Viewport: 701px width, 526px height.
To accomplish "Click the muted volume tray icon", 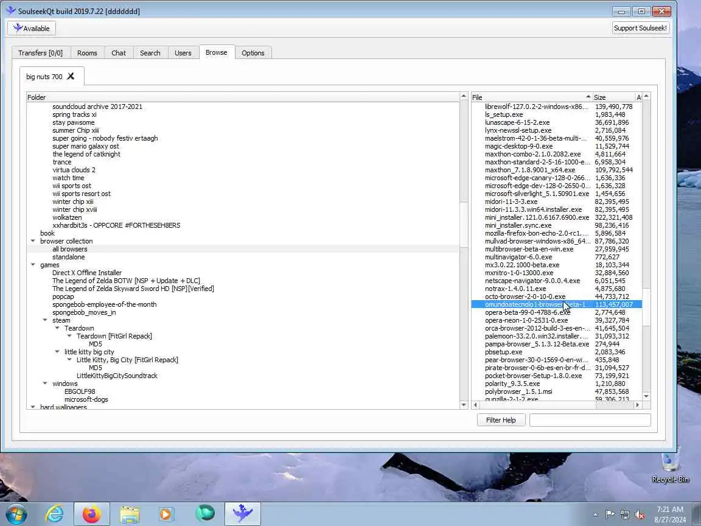I will 640,515.
